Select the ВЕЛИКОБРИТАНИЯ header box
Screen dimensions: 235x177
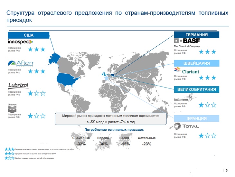tap(196, 89)
